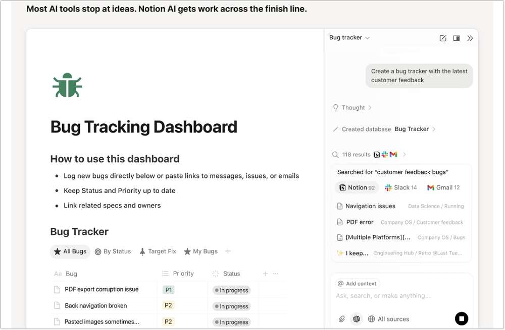Filter results by the Slack 14 chip

[x=400, y=187]
